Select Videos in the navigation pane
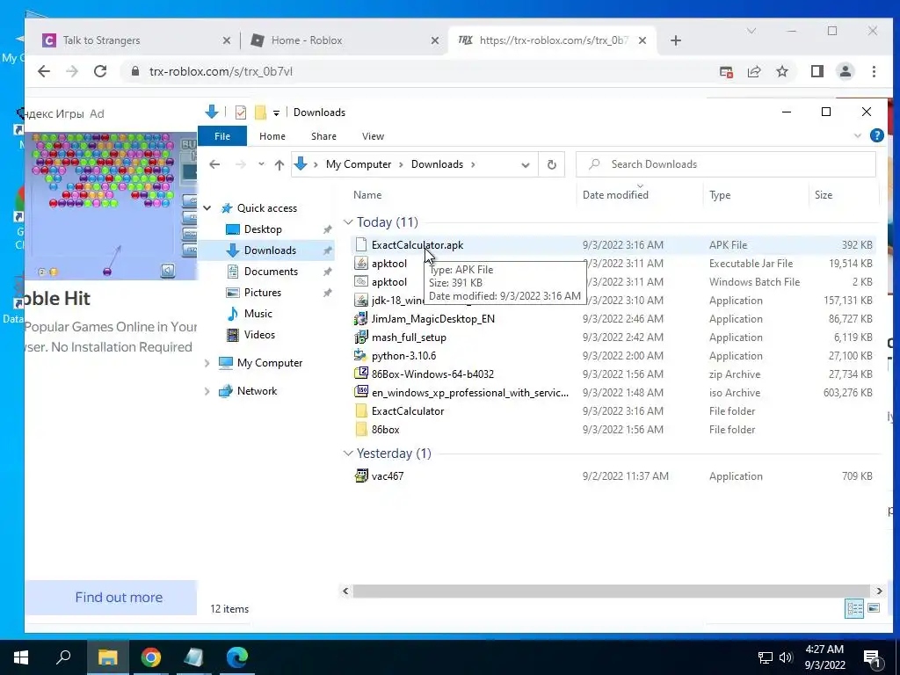900x675 pixels. click(x=259, y=335)
